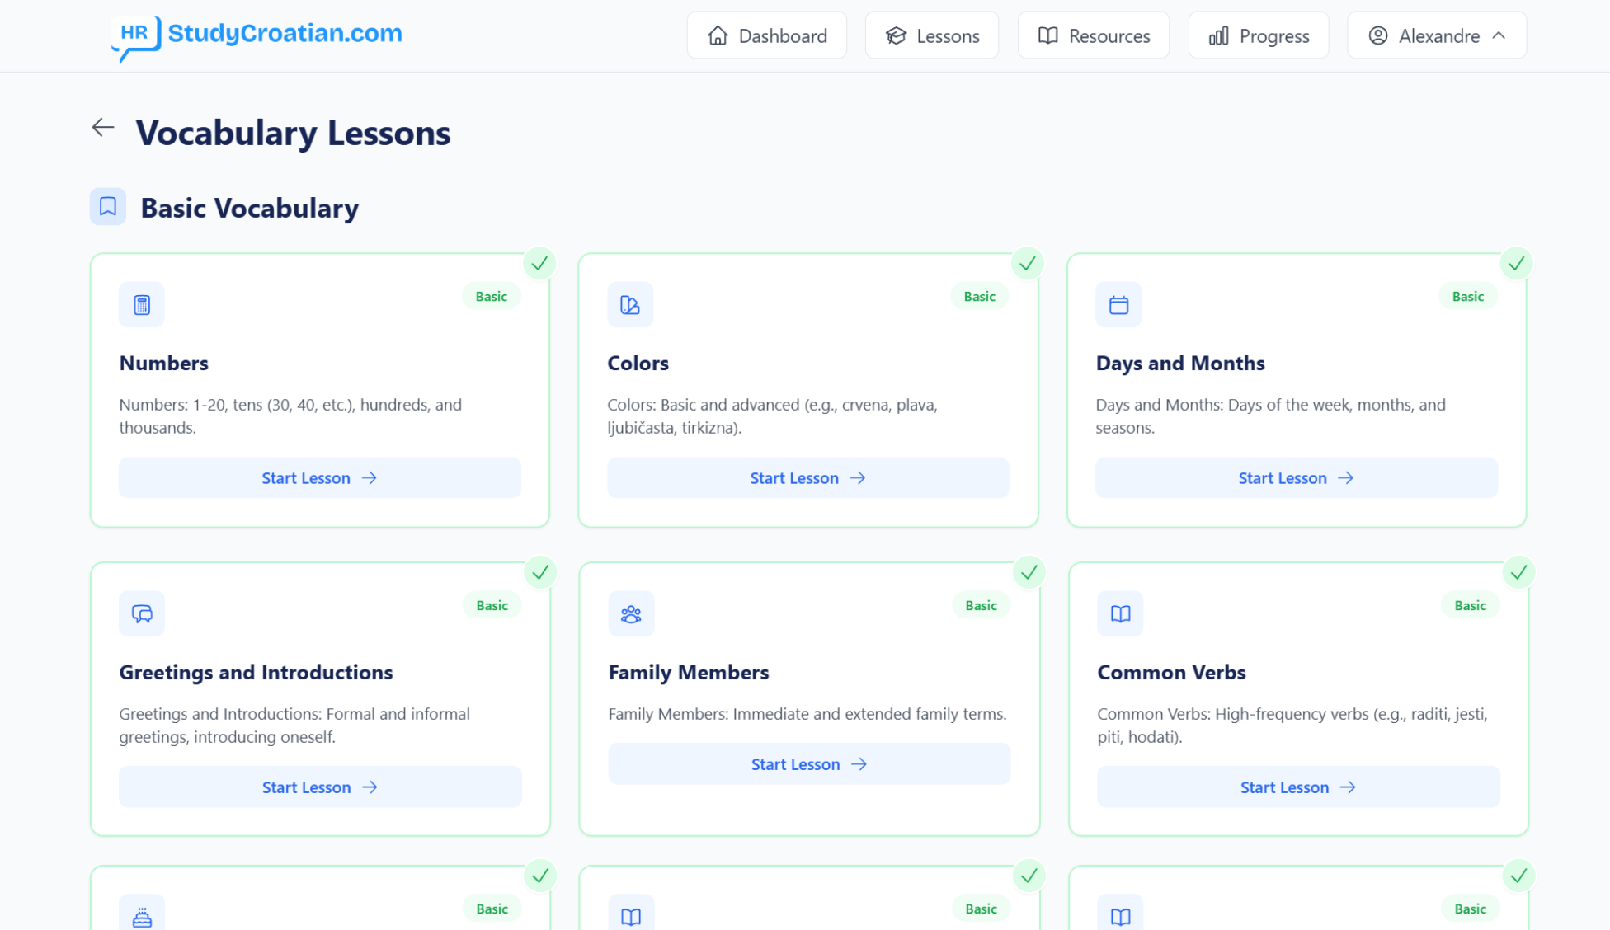The height and width of the screenshot is (930, 1610).
Task: Click the completed checkmark on Common Verbs card
Action: tap(1518, 573)
